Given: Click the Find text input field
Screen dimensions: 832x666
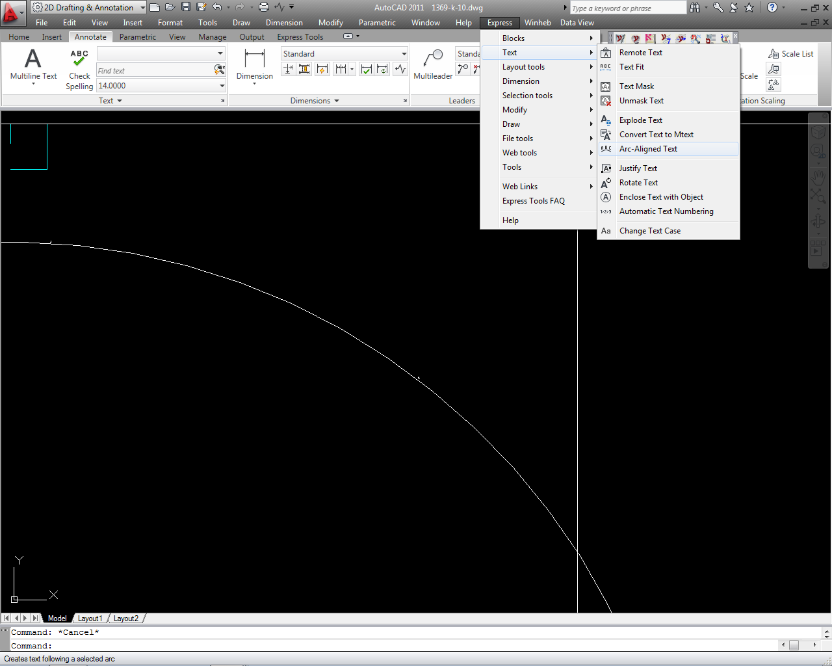Looking at the screenshot, I should [155, 70].
